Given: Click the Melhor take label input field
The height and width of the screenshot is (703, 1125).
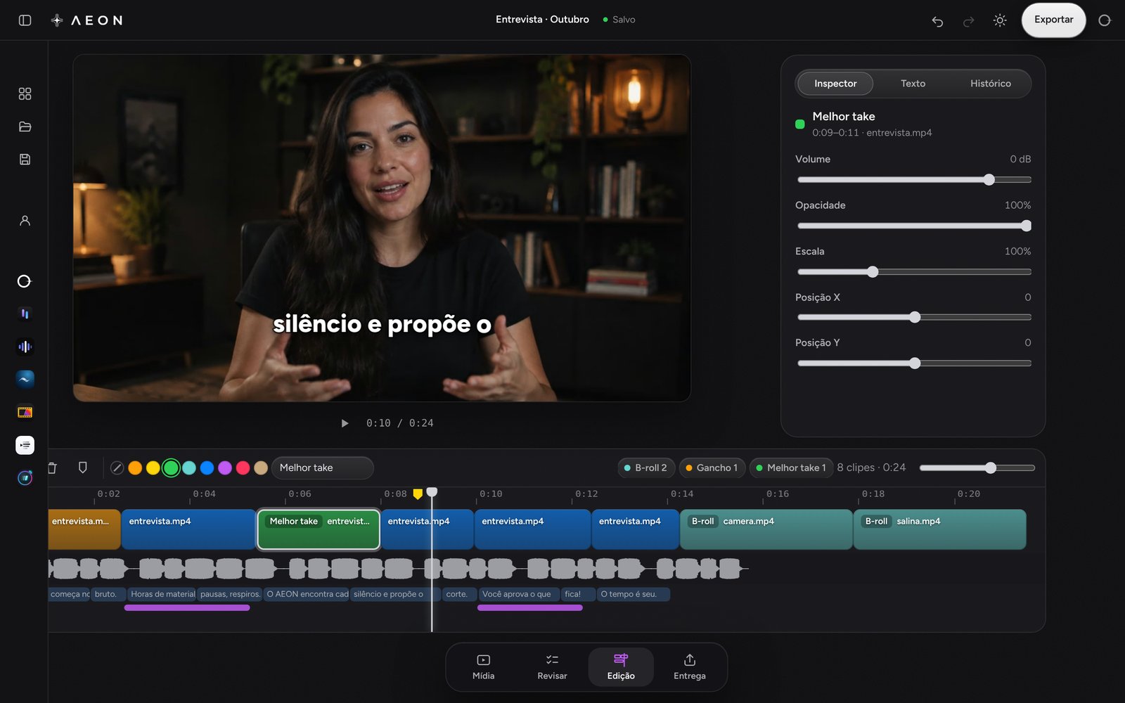Looking at the screenshot, I should coord(322,468).
